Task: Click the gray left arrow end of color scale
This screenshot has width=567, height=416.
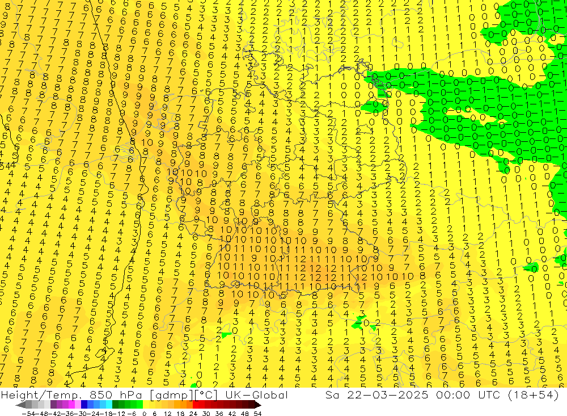Action: 20,405
